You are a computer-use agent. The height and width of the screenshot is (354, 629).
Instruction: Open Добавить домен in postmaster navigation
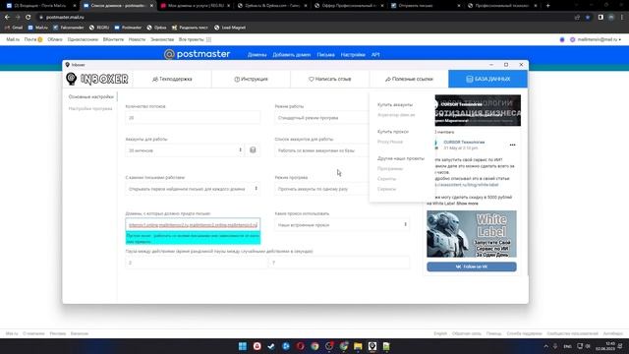(x=291, y=55)
